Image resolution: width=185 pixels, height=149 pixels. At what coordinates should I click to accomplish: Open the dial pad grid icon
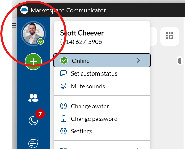(170, 36)
